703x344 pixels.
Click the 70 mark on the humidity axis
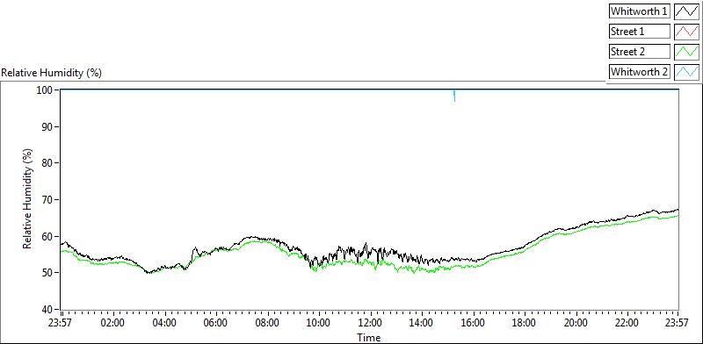pos(48,200)
